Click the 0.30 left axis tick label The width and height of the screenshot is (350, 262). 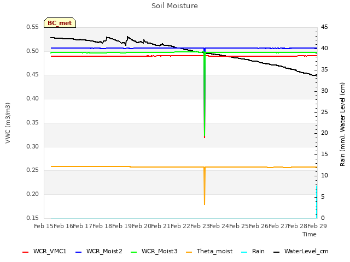pyautogui.click(x=32, y=146)
